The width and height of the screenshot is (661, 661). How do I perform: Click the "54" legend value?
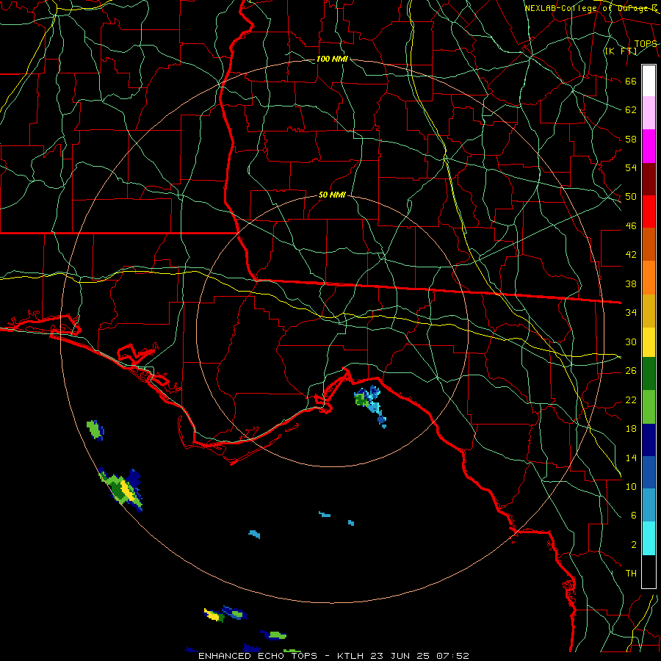(x=631, y=167)
